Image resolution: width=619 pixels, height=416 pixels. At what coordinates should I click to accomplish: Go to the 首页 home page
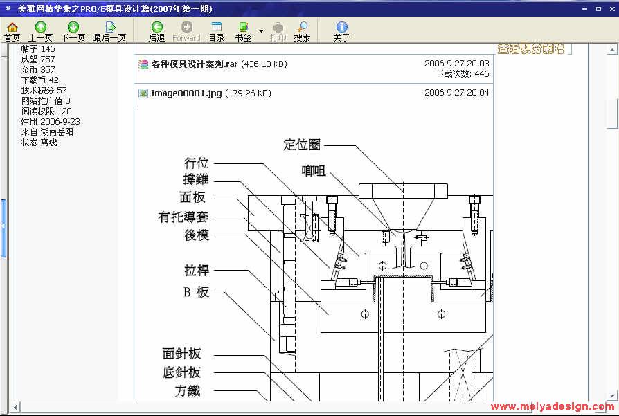tap(12, 31)
